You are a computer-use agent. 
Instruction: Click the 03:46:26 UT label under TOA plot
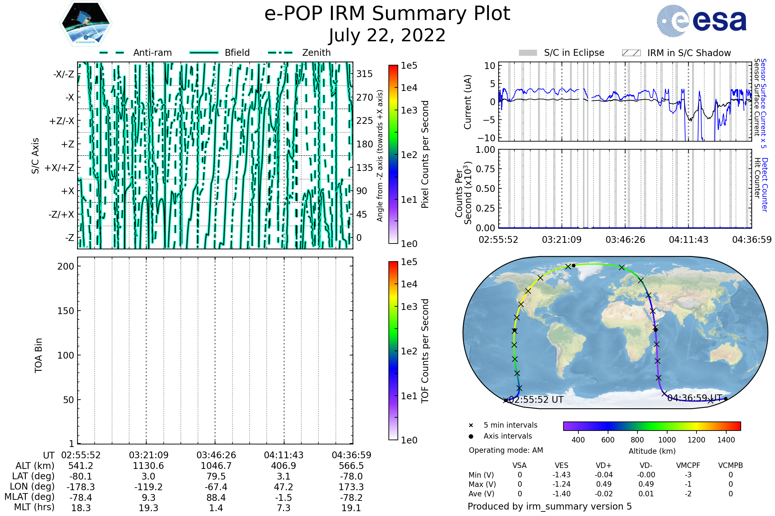(x=216, y=455)
